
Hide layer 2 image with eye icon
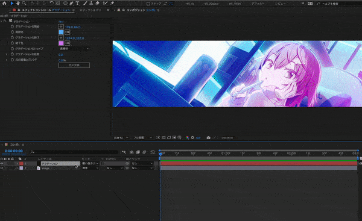(2, 168)
